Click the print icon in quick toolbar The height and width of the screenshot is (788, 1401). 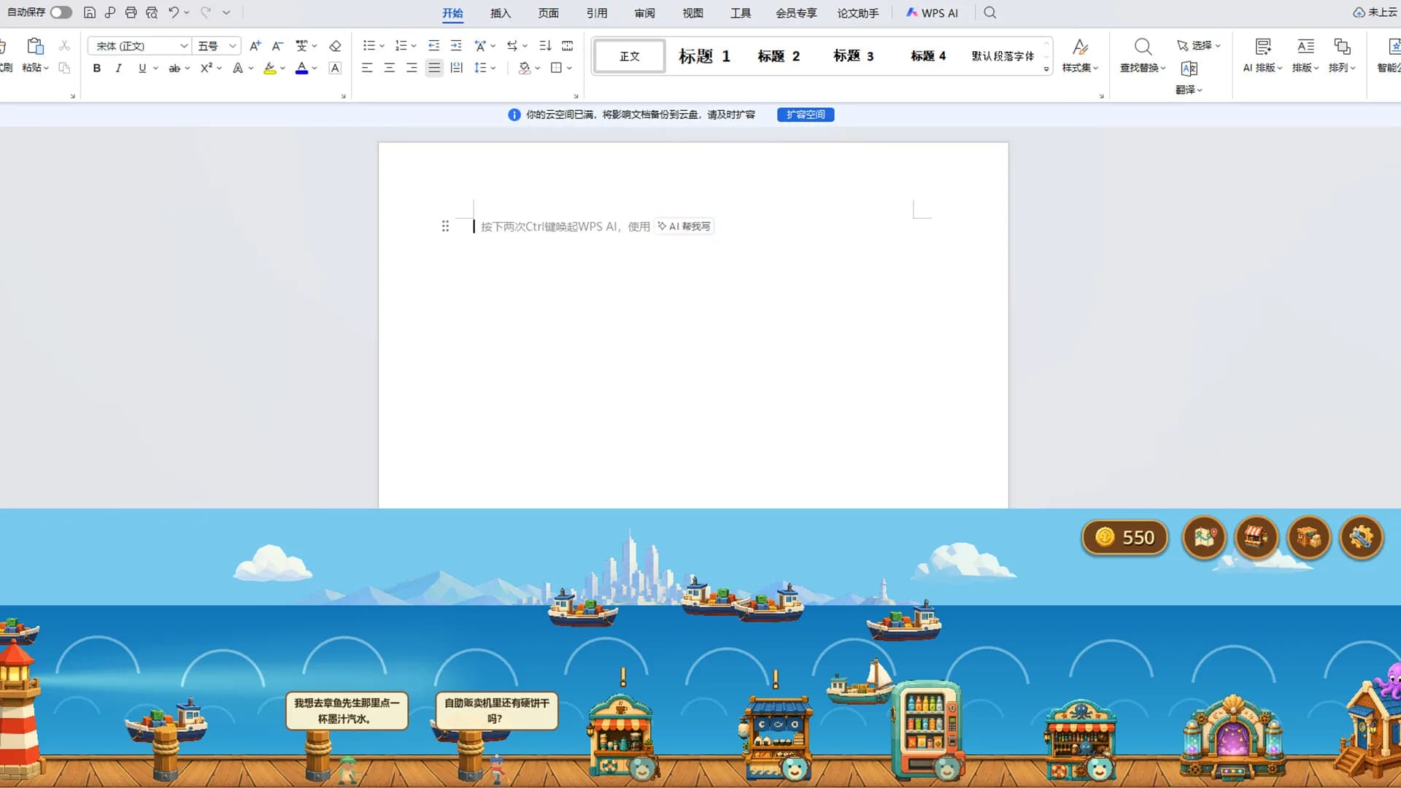click(x=131, y=12)
